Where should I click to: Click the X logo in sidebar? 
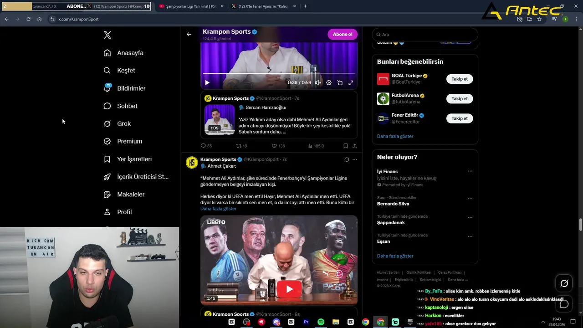pos(107,35)
